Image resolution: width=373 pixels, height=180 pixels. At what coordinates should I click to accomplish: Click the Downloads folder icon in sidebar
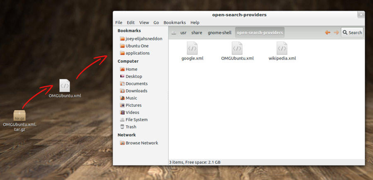(122, 91)
